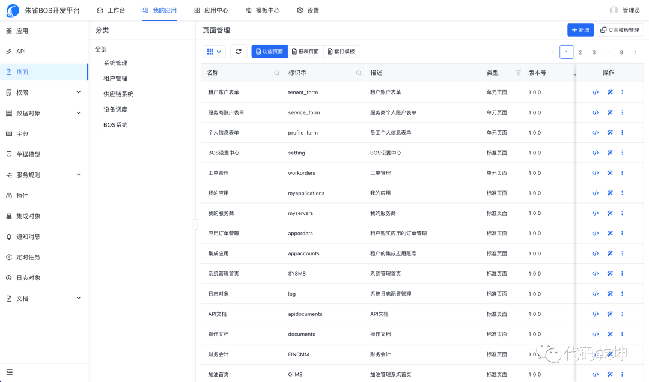
Task: Open code view for workorders row
Action: coord(595,172)
